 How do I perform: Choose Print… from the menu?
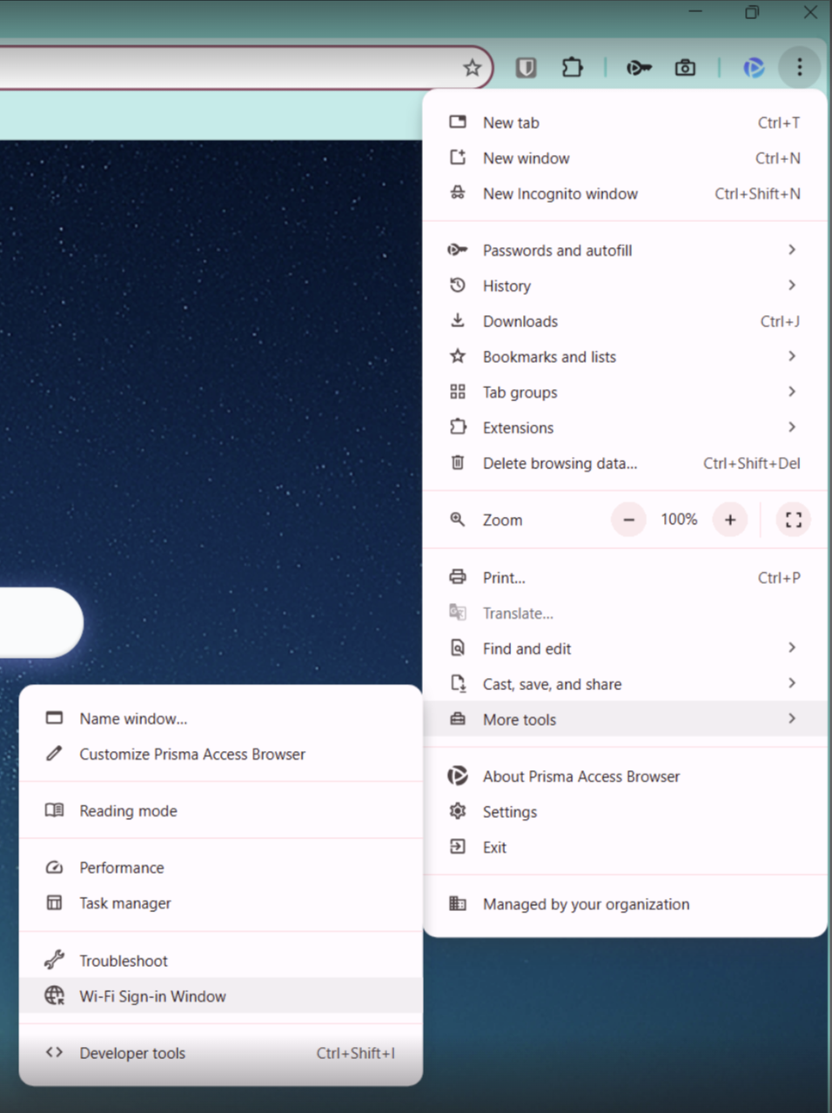click(x=625, y=577)
